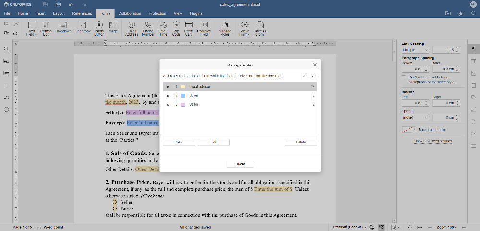Viewport: 480px width, 231px height.
Task: Click the Zip Code field icon
Action: [176, 26]
